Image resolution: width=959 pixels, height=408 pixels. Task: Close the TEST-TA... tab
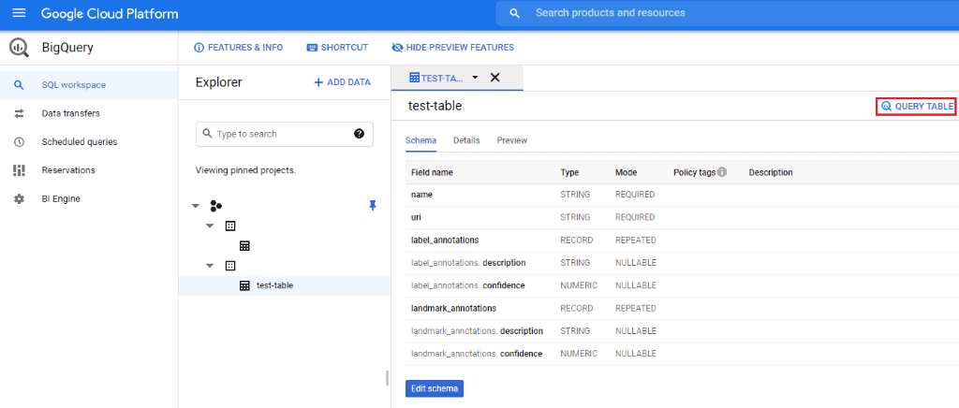coord(495,78)
